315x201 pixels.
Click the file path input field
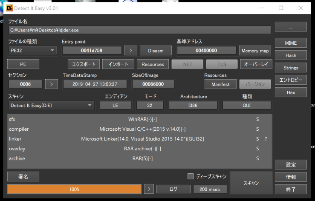pos(140,30)
